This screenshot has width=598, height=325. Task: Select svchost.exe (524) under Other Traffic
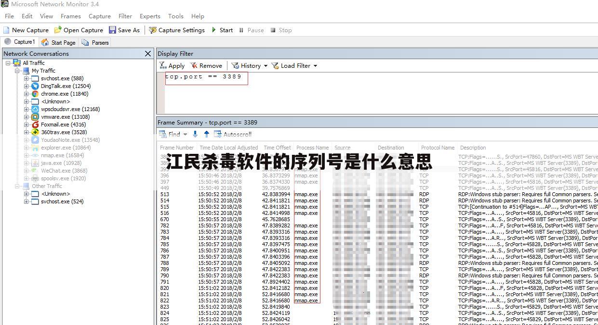tap(62, 201)
